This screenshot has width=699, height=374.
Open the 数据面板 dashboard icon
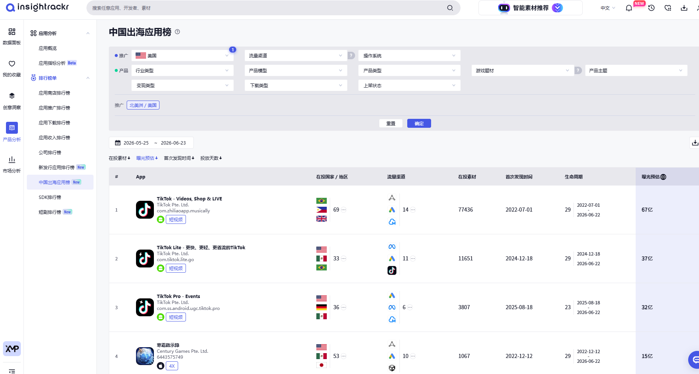click(x=12, y=32)
